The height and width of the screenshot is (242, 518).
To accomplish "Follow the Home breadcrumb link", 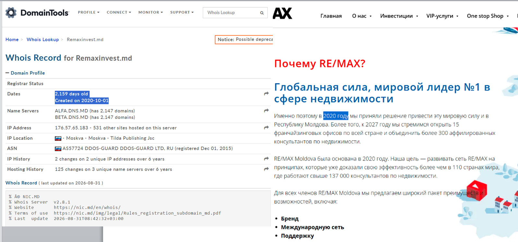I will coord(12,40).
